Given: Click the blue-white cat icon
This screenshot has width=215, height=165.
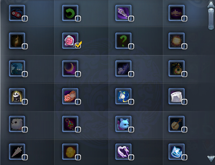Looking at the screenshot, I should (123, 124).
